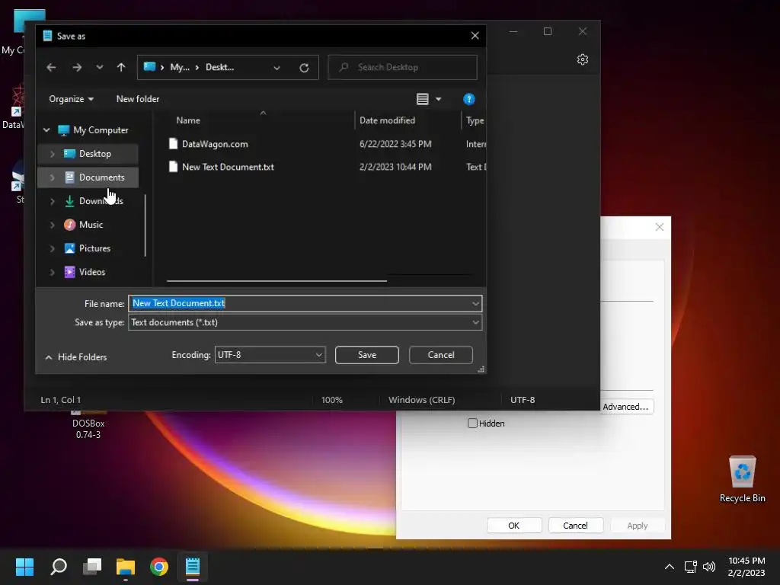Click the Search Desktop box
Viewport: 780px width, 585px height.
[x=402, y=67]
